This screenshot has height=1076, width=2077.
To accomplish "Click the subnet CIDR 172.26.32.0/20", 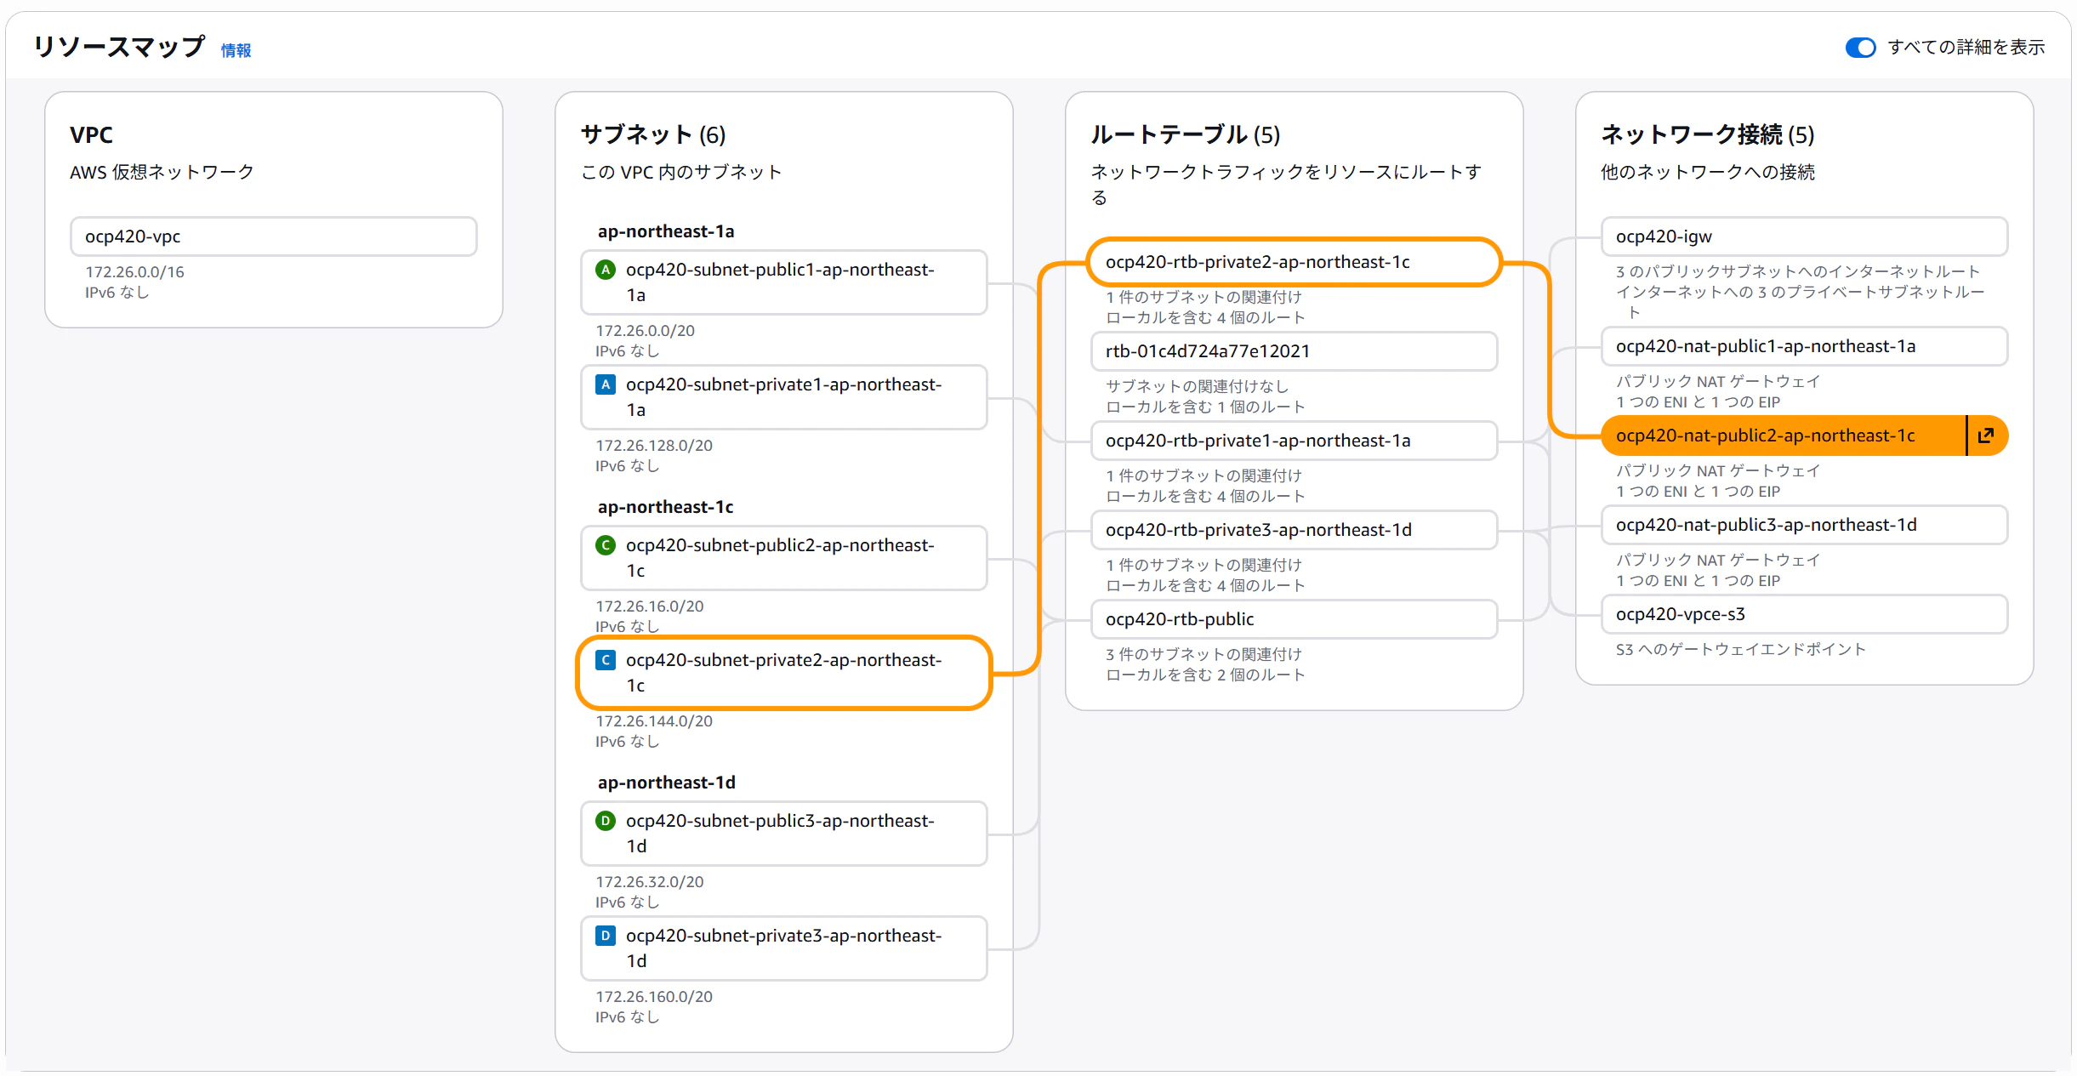I will pyautogui.click(x=650, y=882).
